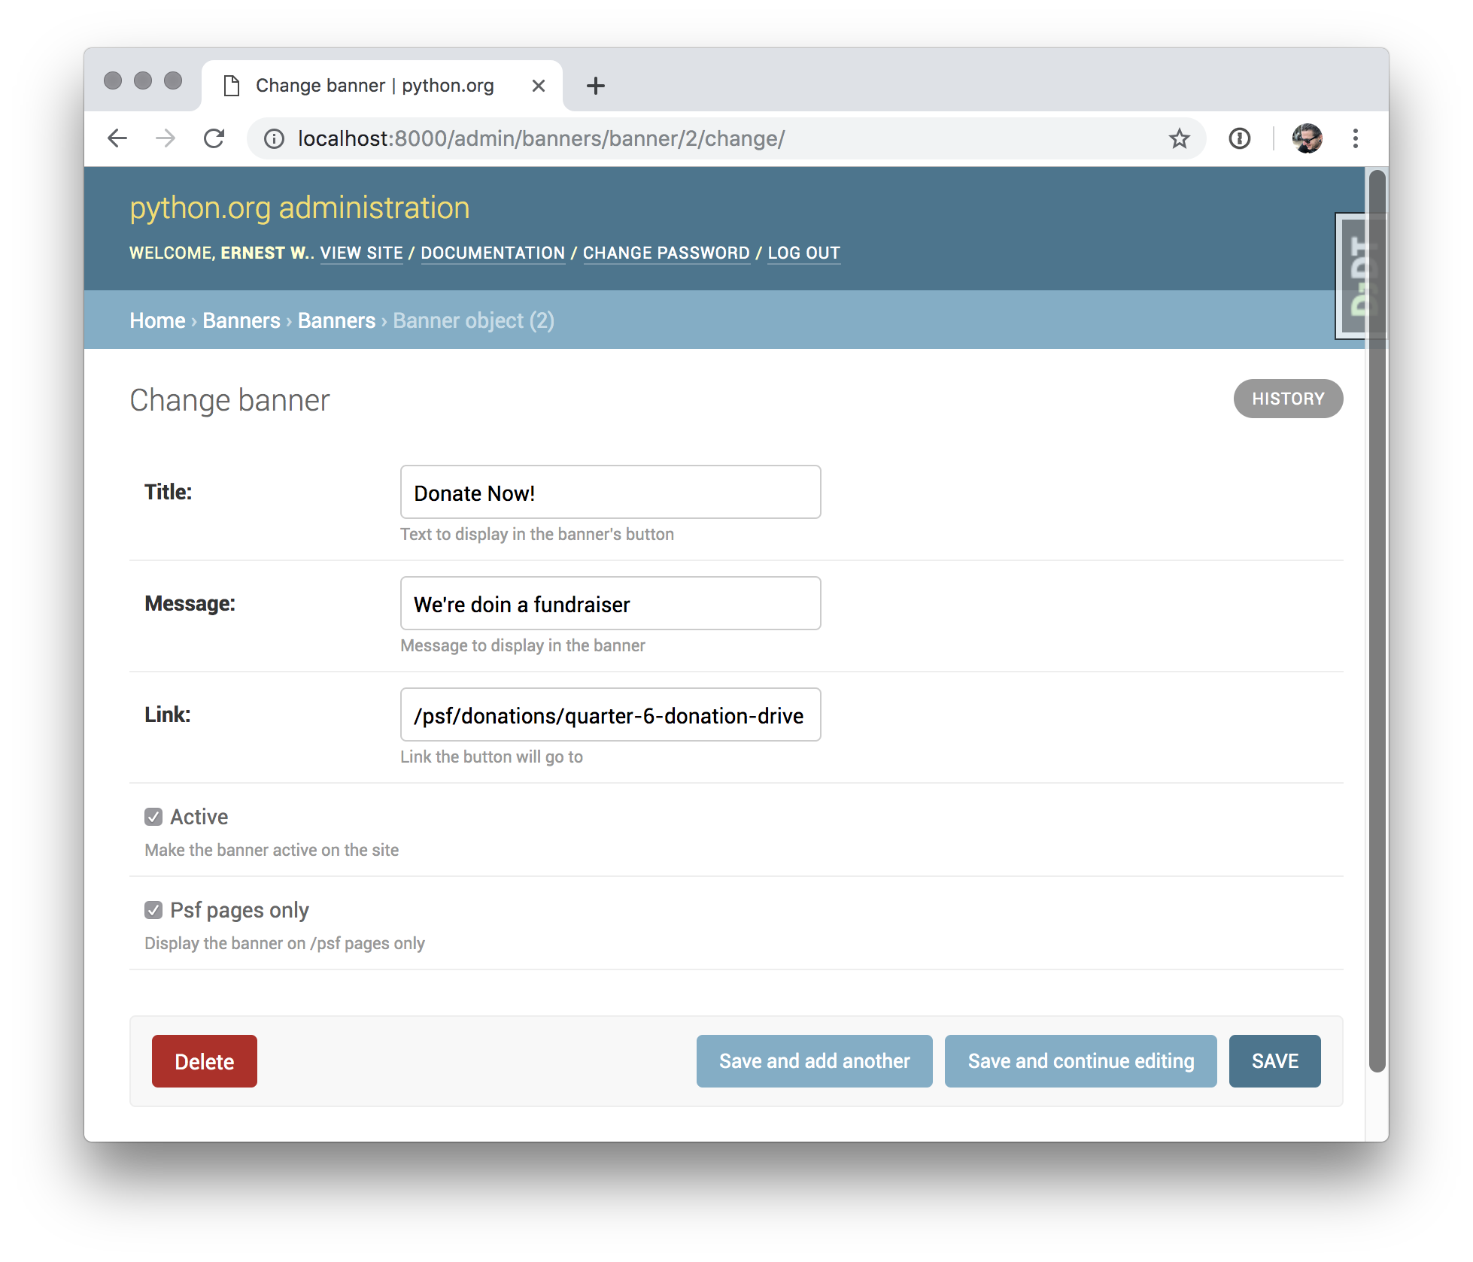Screen dimensions: 1473x1262
Task: Click the user profile avatar
Action: (x=1307, y=138)
